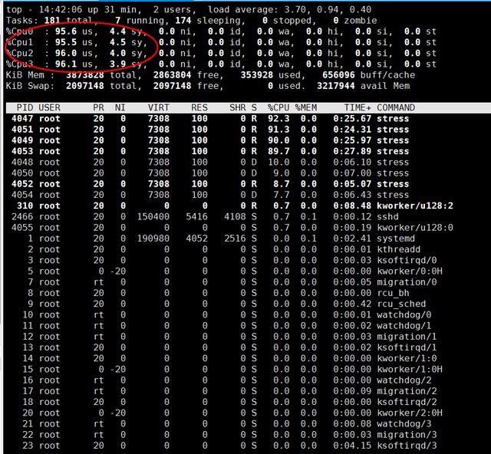Click the watchdog/3 command name

[x=404, y=424]
